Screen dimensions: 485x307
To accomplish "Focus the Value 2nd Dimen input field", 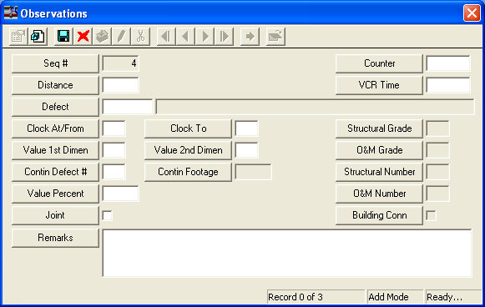I will pyautogui.click(x=246, y=150).
